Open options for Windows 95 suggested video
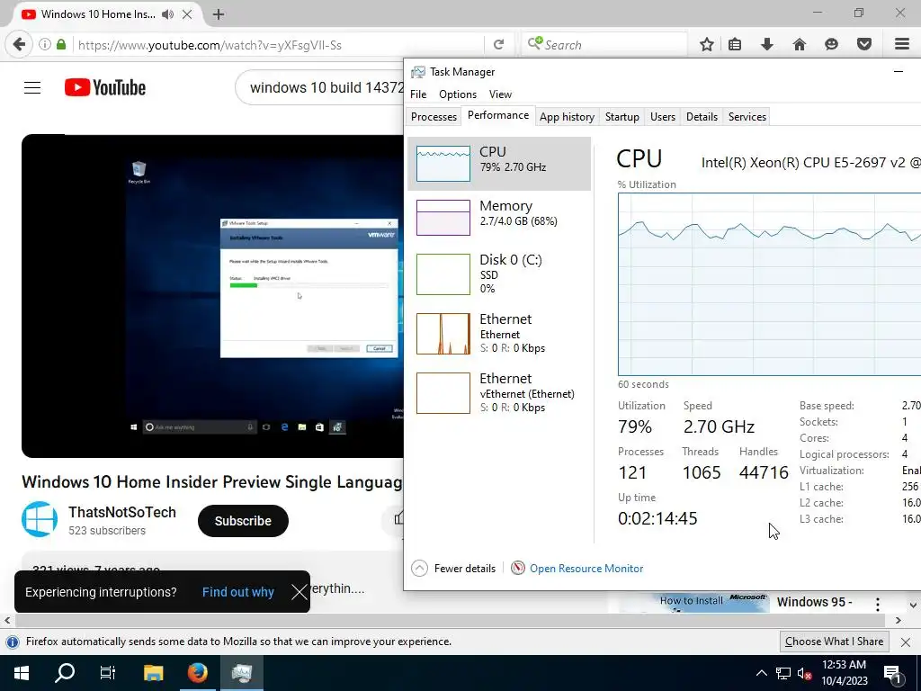 [878, 604]
